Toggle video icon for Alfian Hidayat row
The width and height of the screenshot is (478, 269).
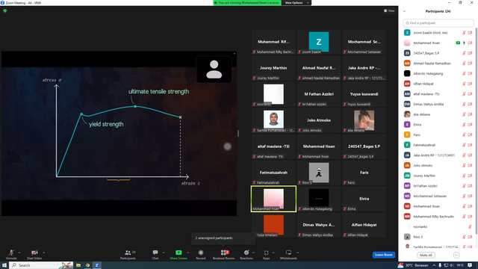[470, 84]
